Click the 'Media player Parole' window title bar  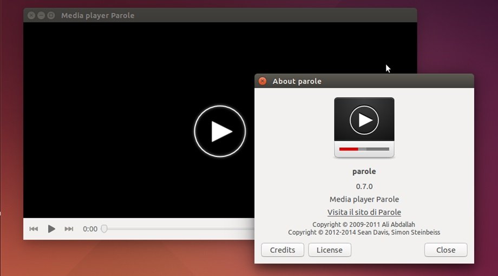[x=217, y=16]
